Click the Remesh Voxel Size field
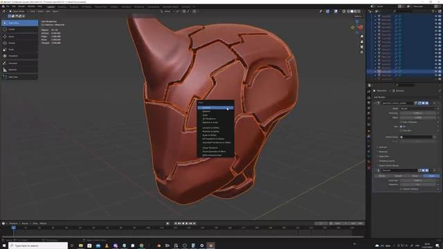The height and width of the screenshot is (249, 443). click(x=418, y=180)
